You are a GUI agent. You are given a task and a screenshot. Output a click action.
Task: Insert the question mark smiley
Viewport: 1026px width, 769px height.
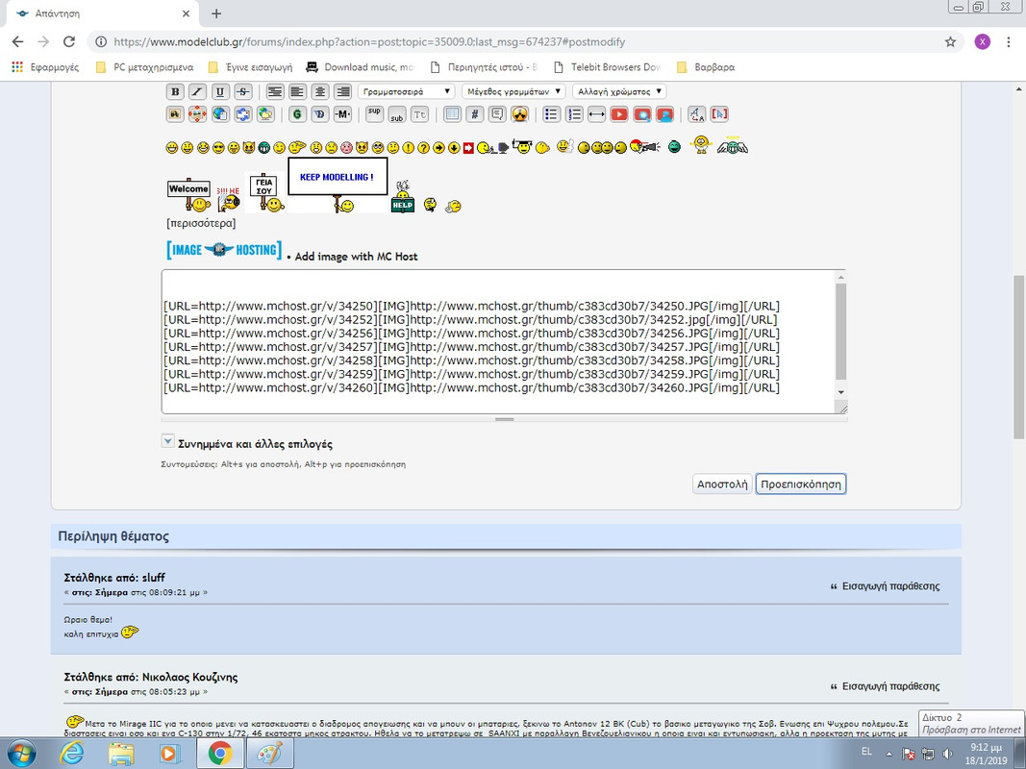click(x=423, y=148)
